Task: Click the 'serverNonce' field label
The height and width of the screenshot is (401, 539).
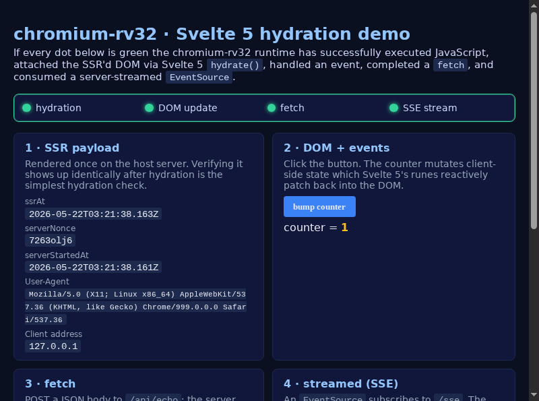Action: tap(50, 228)
